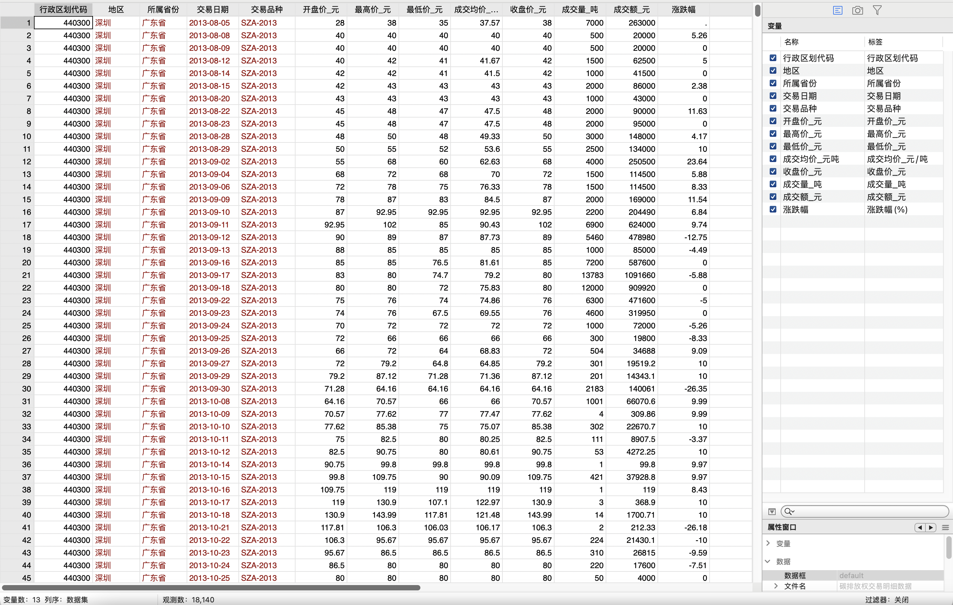This screenshot has height=605, width=953.
Task: Click the 名称 header in variables list
Action: point(792,42)
